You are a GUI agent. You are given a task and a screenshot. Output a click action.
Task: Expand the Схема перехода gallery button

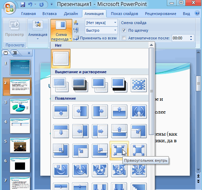[x=61, y=30]
